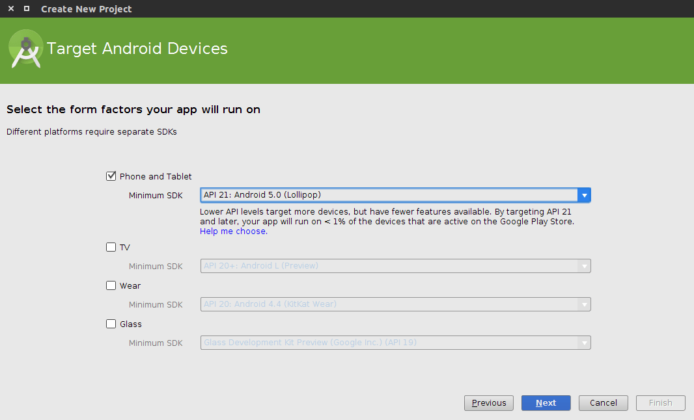Continue with the Next button
Image resolution: width=694 pixels, height=420 pixels.
pos(546,402)
